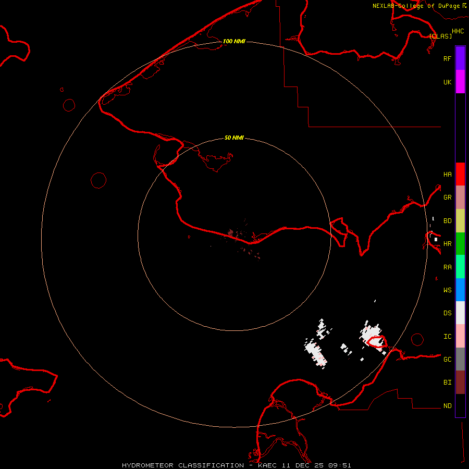Click the WS legend label
The image size is (469, 469).
(x=447, y=290)
